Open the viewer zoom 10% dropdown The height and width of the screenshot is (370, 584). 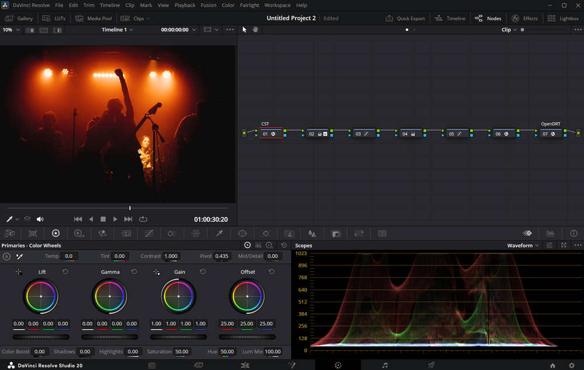point(11,29)
